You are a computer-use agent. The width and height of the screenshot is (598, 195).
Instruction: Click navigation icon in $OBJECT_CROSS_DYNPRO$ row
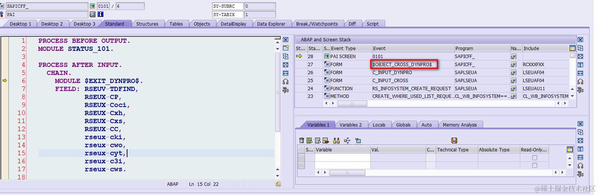[513, 64]
